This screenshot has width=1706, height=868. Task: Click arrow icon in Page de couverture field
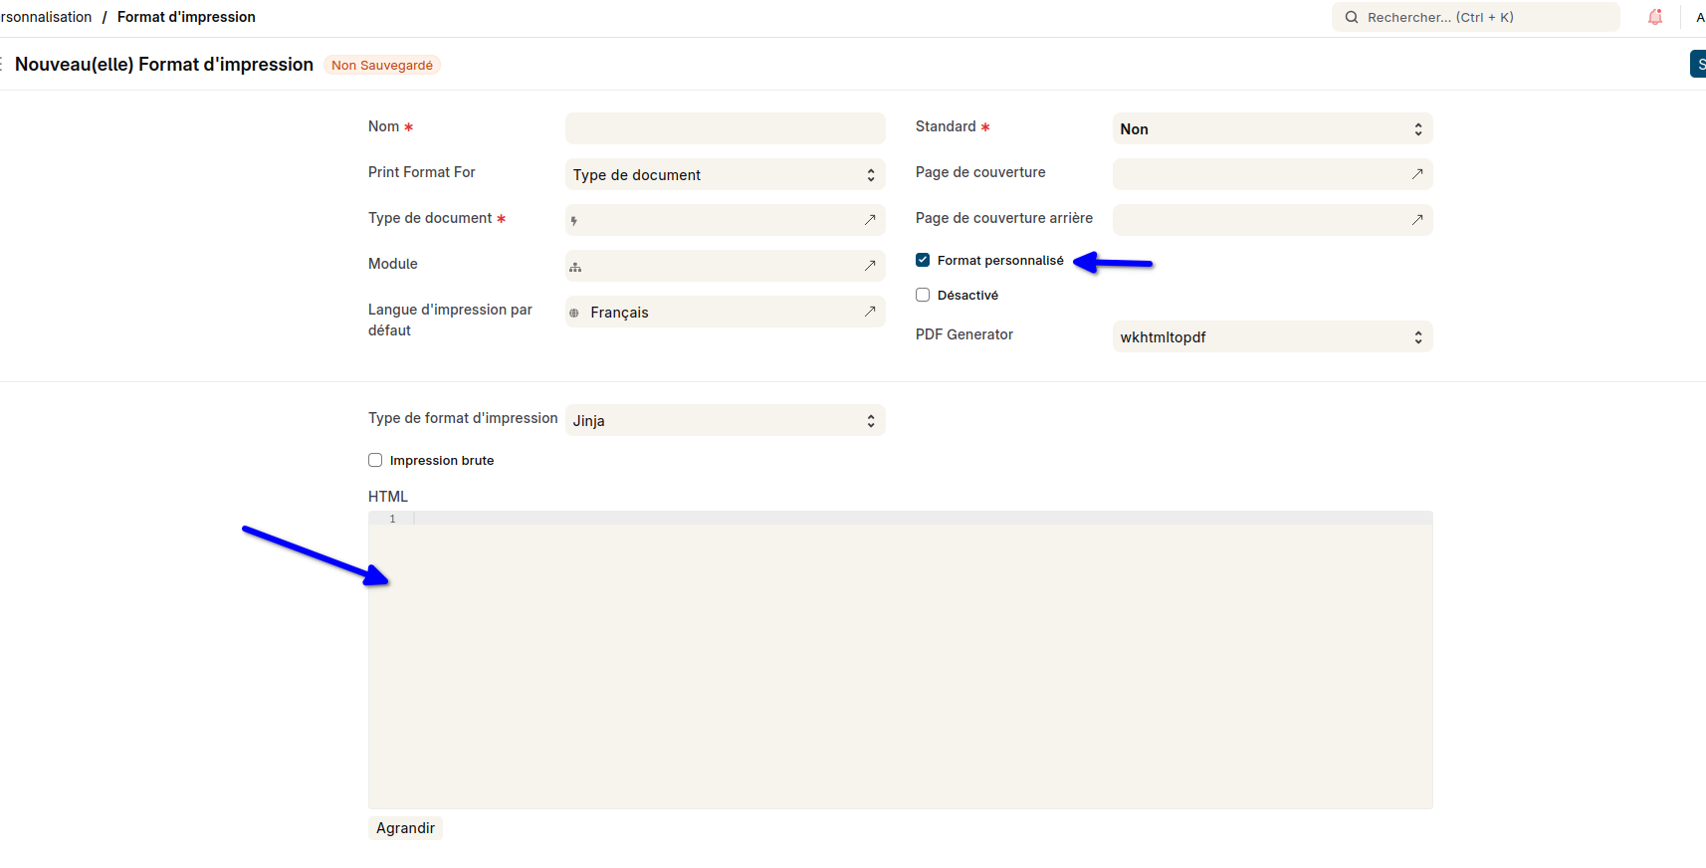pos(1417,174)
